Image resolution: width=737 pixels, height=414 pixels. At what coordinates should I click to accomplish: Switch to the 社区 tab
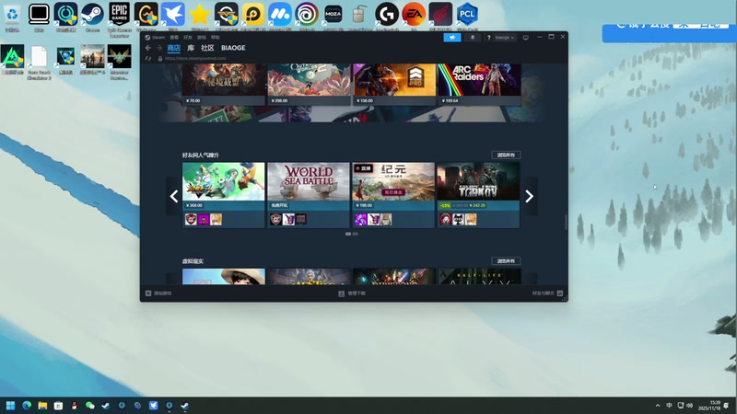(207, 48)
